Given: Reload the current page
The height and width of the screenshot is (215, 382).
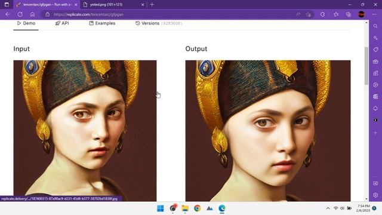Looking at the screenshot, I should [x=20, y=14].
